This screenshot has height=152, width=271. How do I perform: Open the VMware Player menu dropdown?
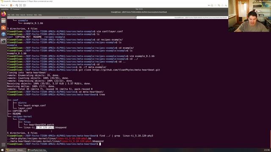pos(4,5)
